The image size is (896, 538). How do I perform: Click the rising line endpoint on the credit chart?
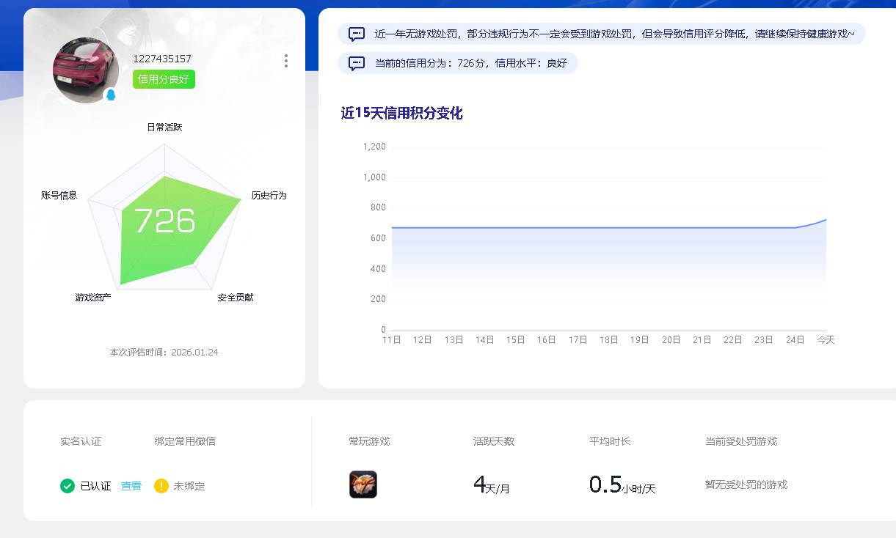[x=826, y=218]
